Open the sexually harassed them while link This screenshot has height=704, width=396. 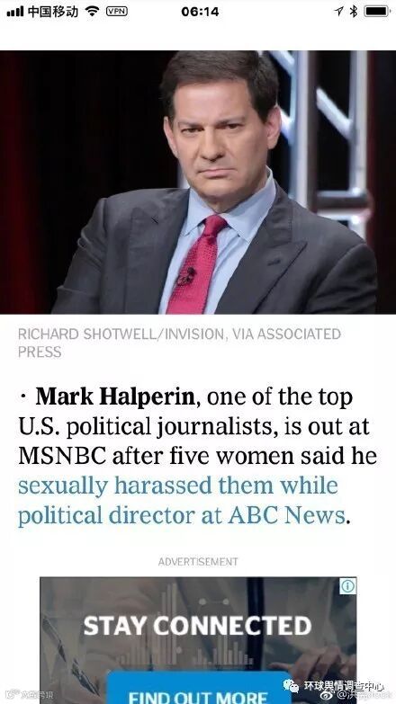pos(178,486)
